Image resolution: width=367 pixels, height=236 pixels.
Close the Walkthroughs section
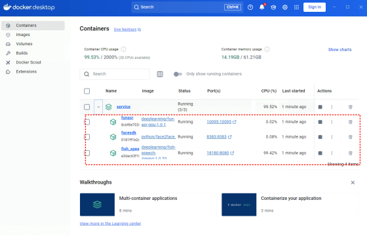coord(353,183)
